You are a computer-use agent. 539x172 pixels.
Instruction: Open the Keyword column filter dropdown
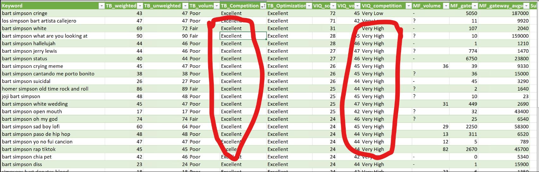102,6
